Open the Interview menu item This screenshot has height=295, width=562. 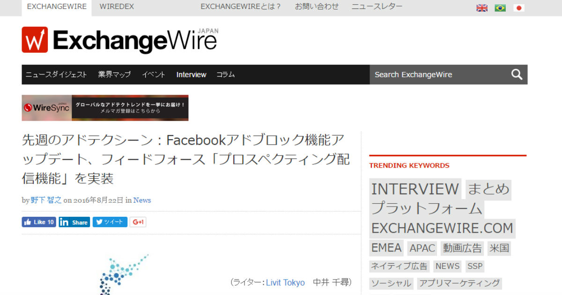pyautogui.click(x=191, y=74)
